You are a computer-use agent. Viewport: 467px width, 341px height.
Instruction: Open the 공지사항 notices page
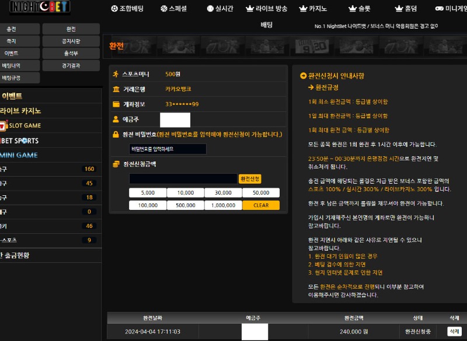[x=71, y=41]
